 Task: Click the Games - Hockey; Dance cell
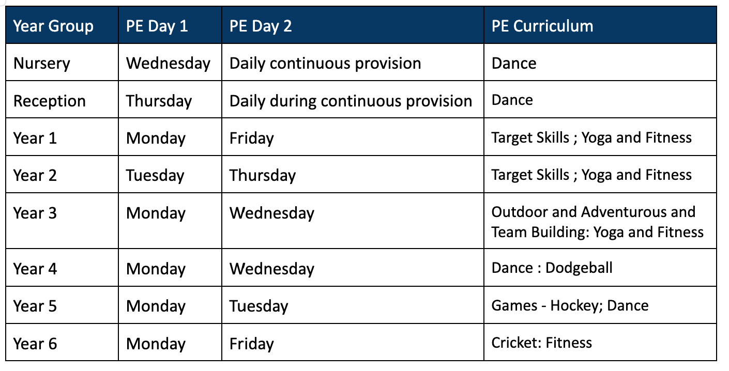(x=570, y=305)
